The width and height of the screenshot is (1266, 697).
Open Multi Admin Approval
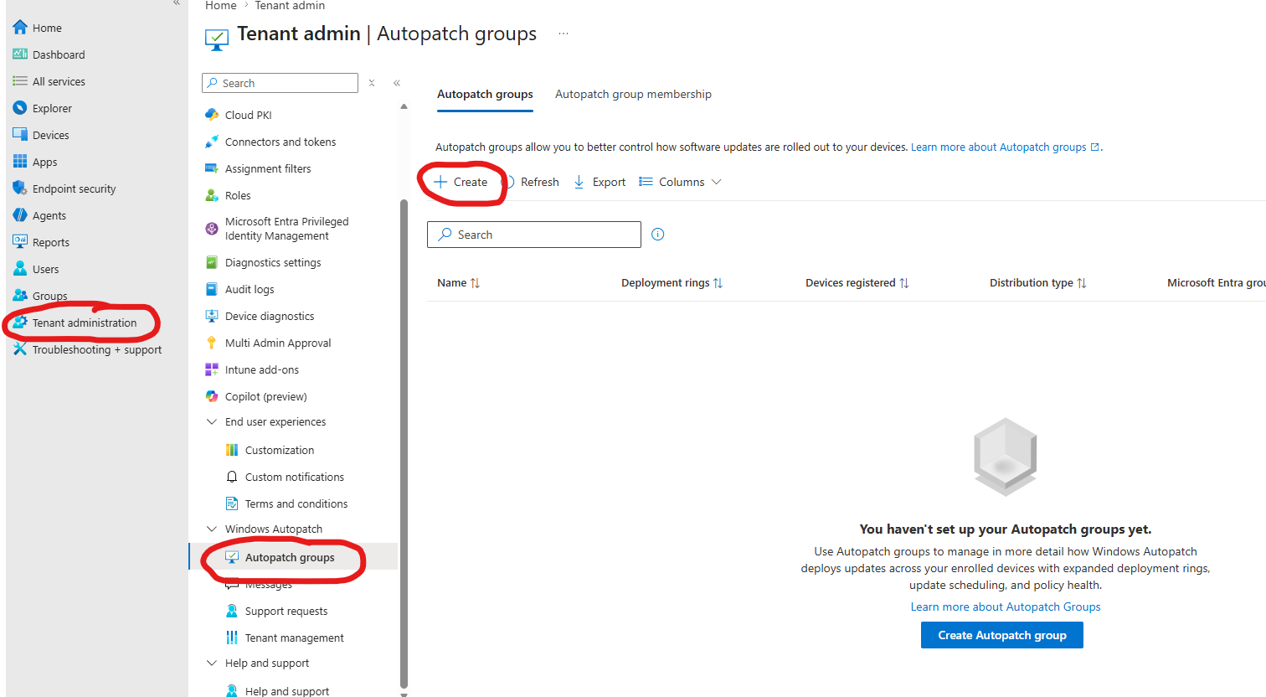(277, 343)
